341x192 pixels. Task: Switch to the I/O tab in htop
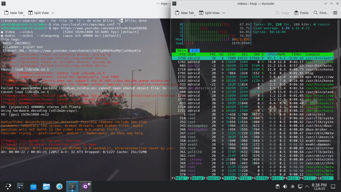(194, 51)
